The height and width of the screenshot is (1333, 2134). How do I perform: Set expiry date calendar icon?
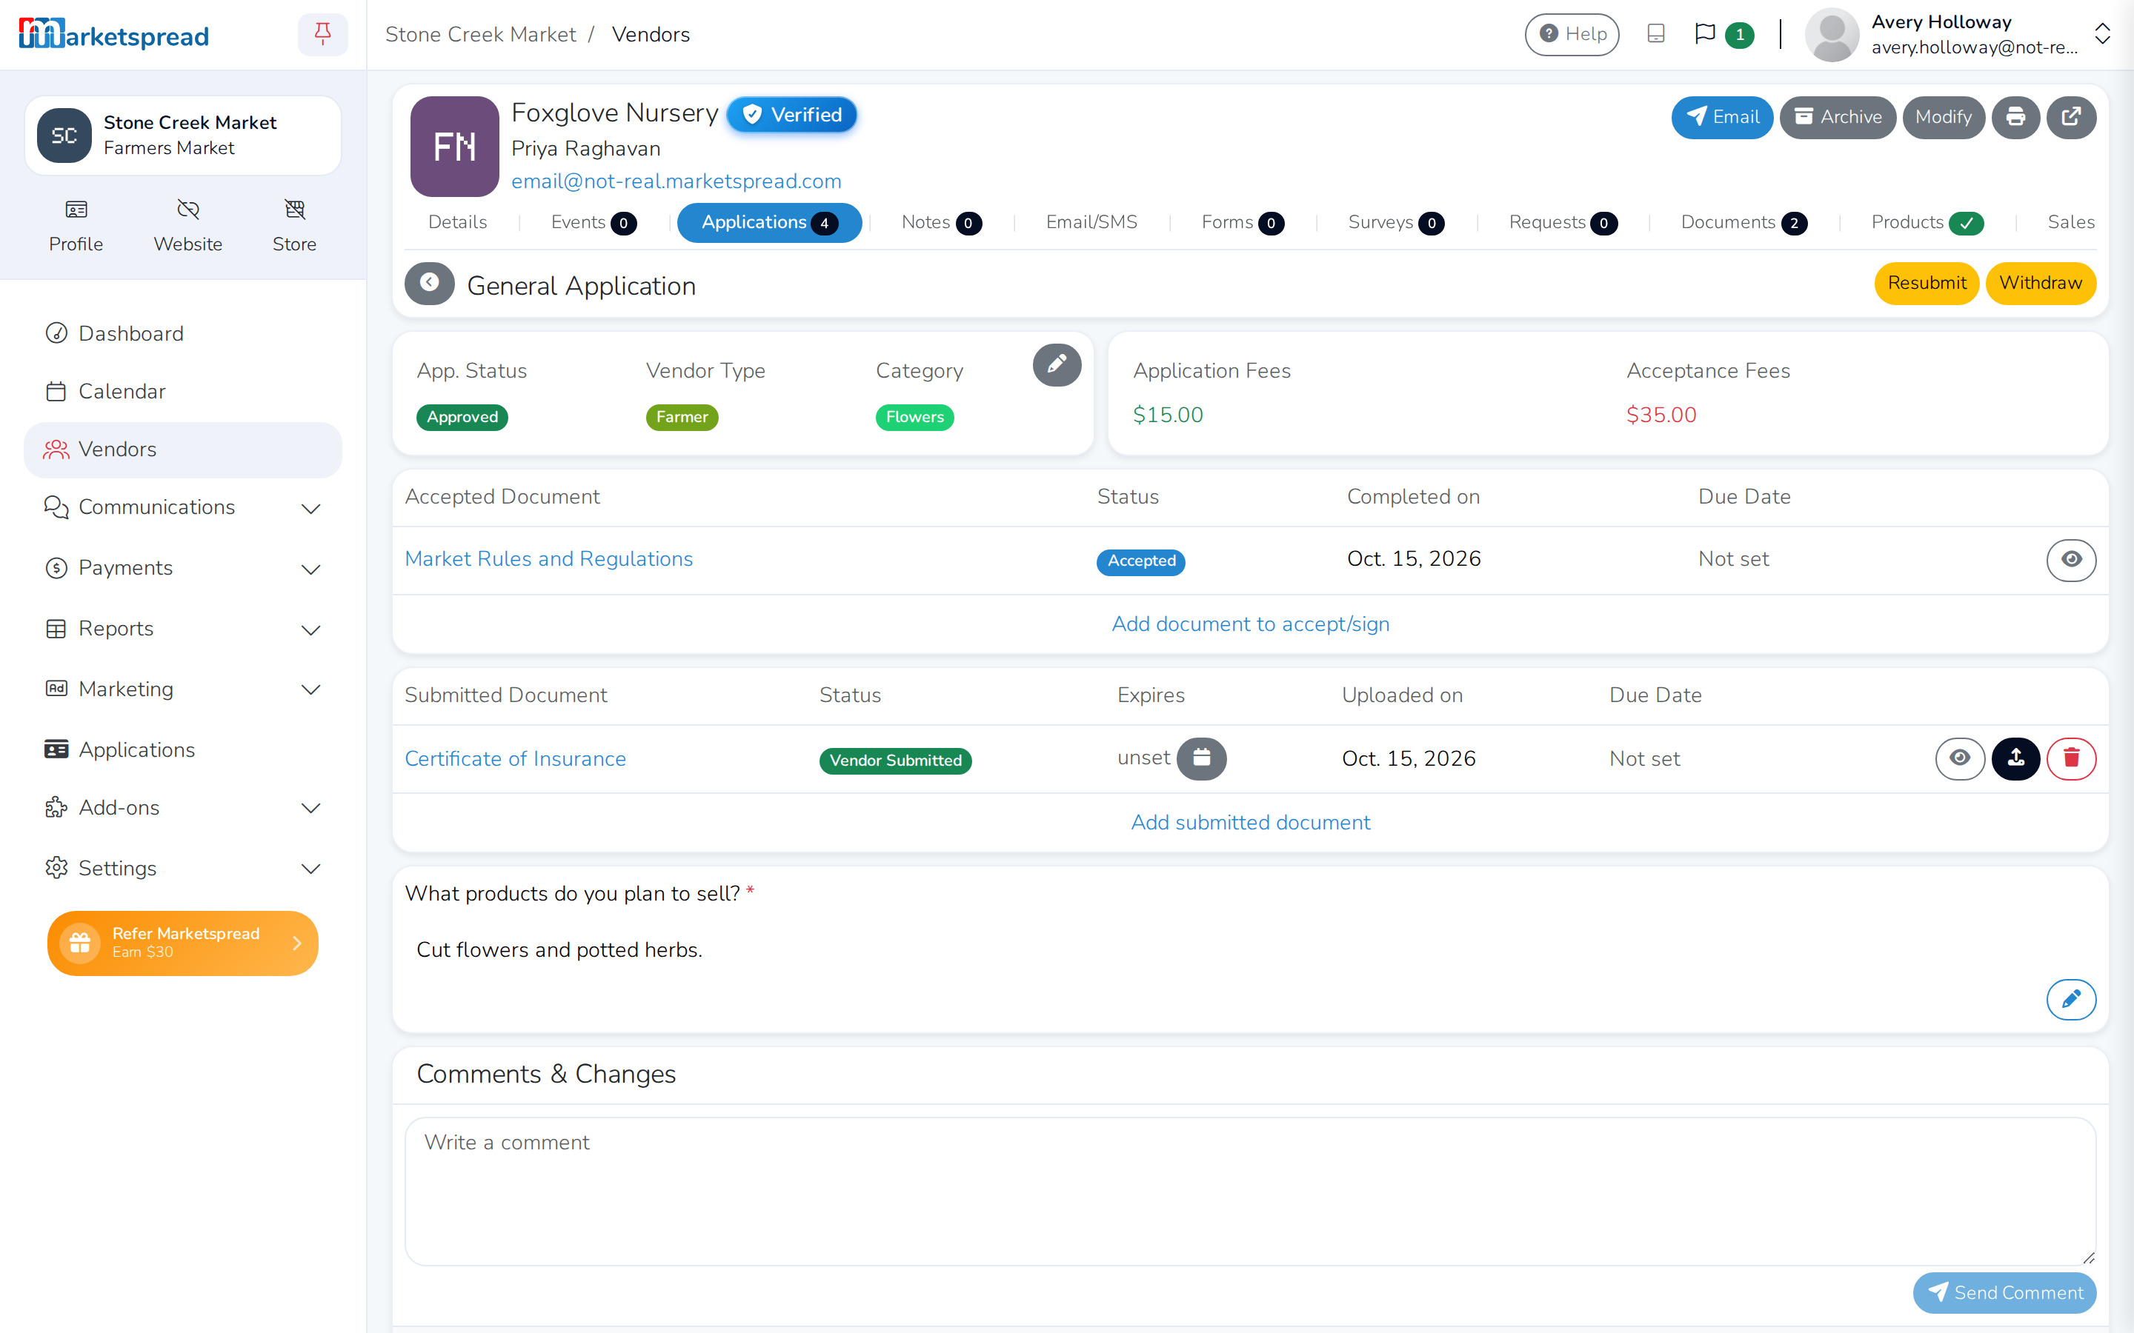(1201, 758)
